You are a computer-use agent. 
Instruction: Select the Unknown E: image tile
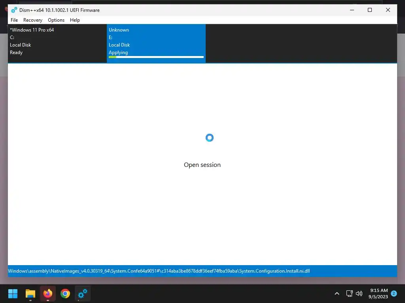click(156, 43)
